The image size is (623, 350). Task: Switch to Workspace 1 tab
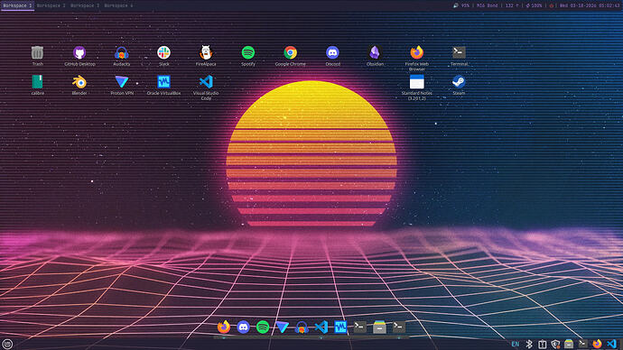pos(17,5)
